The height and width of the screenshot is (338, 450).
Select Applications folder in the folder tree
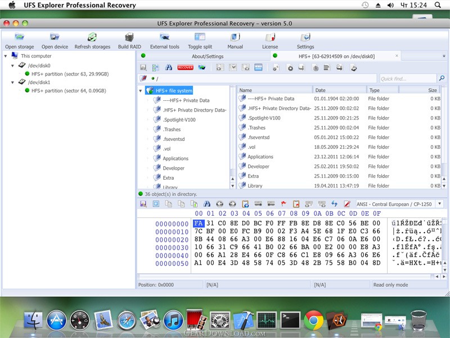(x=175, y=158)
